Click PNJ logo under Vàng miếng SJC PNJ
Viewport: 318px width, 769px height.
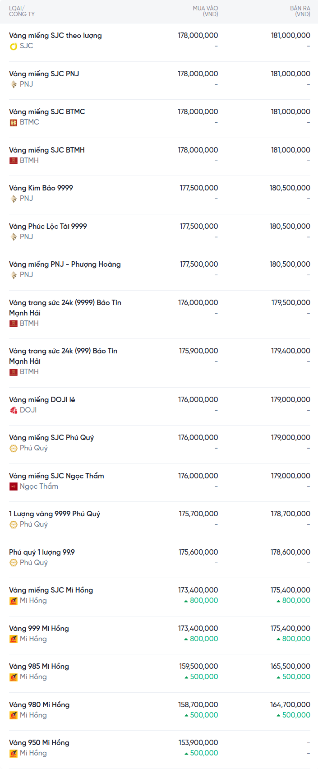[x=14, y=84]
